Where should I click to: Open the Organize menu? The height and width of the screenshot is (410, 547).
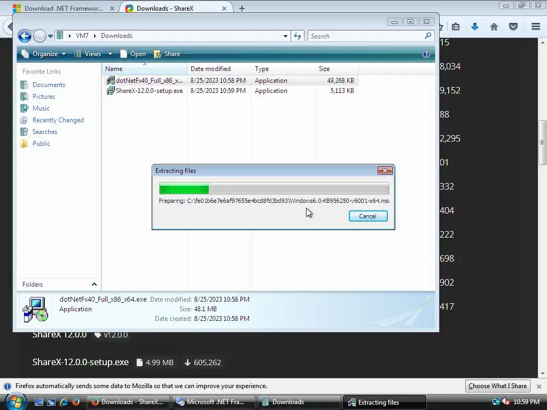44,54
